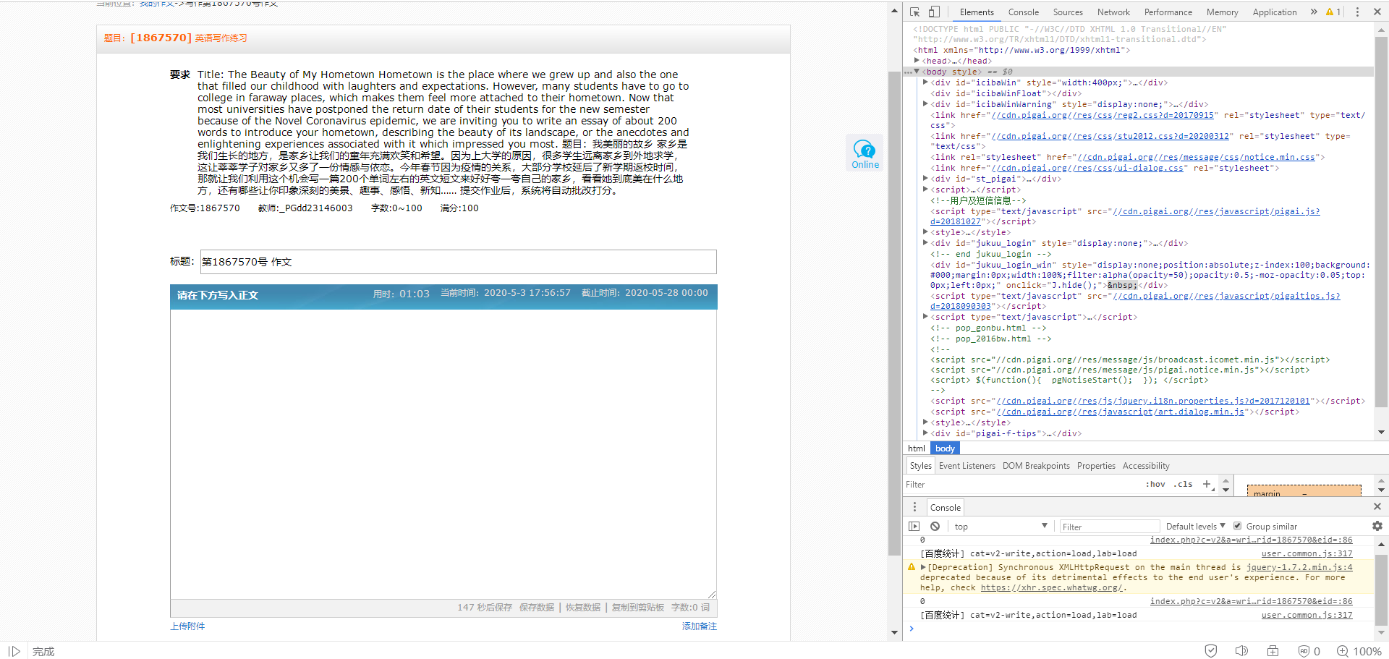Focus the Styles Filter field
1389x659 pixels.
pyautogui.click(x=1020, y=485)
